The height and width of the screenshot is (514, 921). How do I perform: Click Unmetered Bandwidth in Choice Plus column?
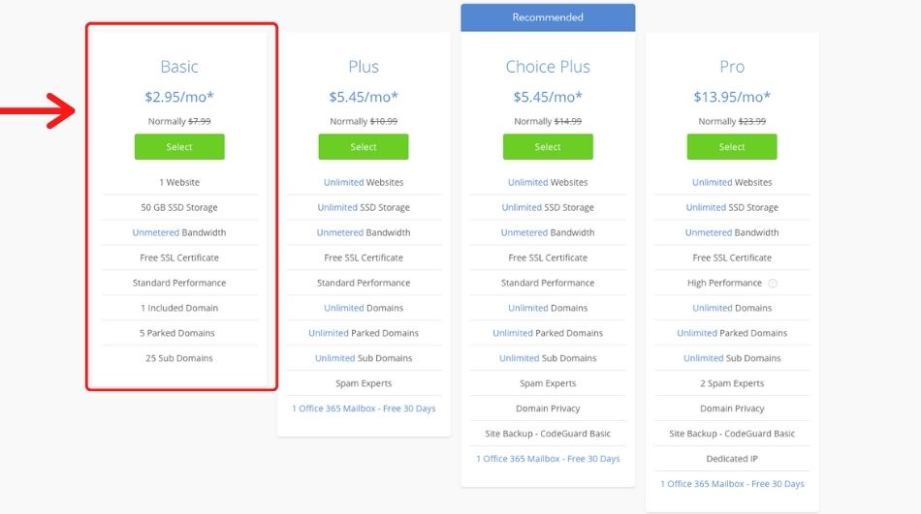pos(548,232)
